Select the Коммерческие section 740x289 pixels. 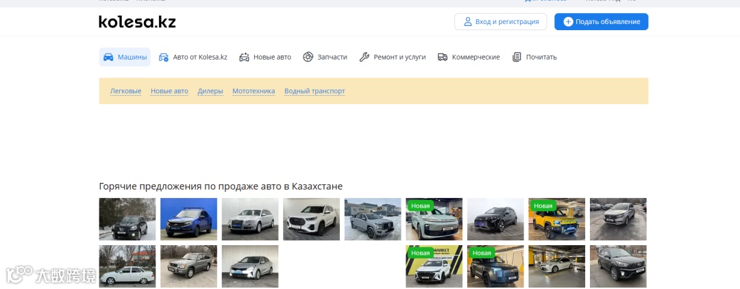(469, 57)
